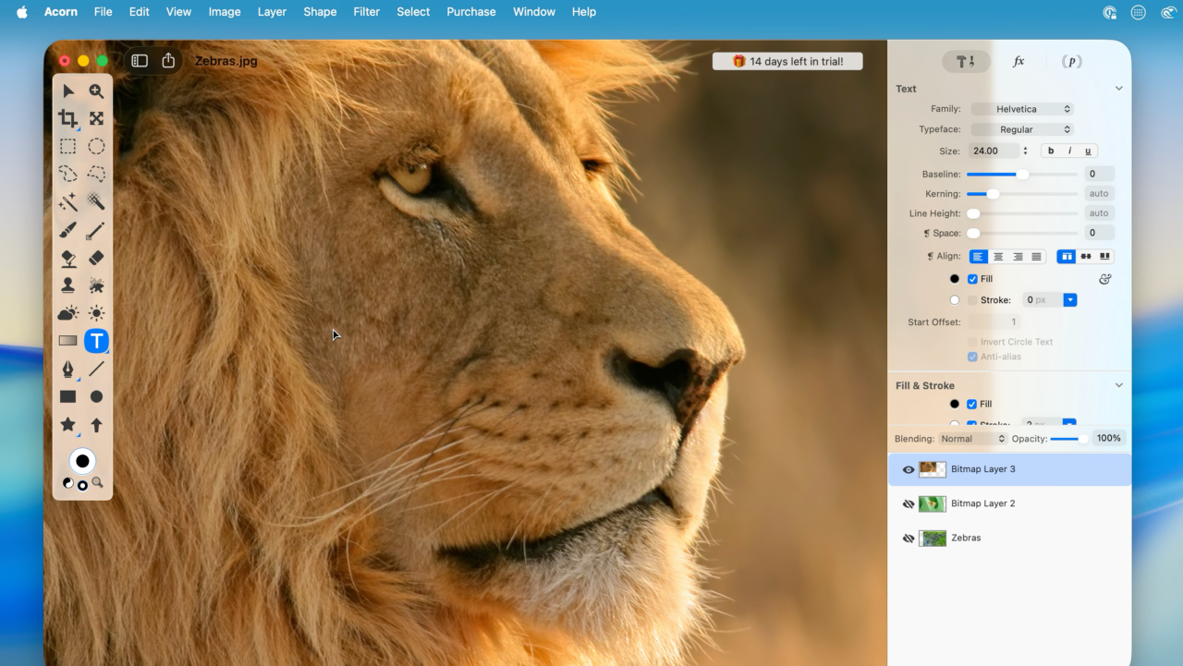Hide the Bitmap Layer 3 layer
The height and width of the screenshot is (666, 1183).
pyautogui.click(x=909, y=468)
